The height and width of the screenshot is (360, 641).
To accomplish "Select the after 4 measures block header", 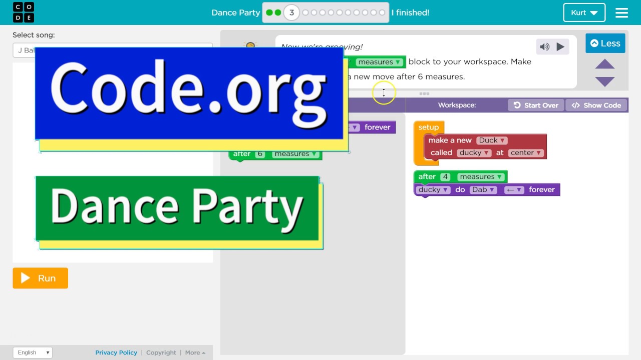I will (460, 177).
